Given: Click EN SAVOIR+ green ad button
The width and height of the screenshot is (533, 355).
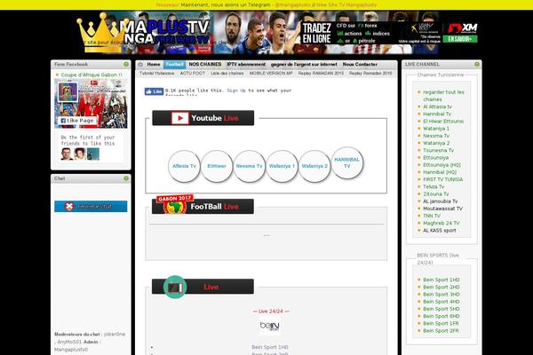Looking at the screenshot, I should tap(460, 39).
